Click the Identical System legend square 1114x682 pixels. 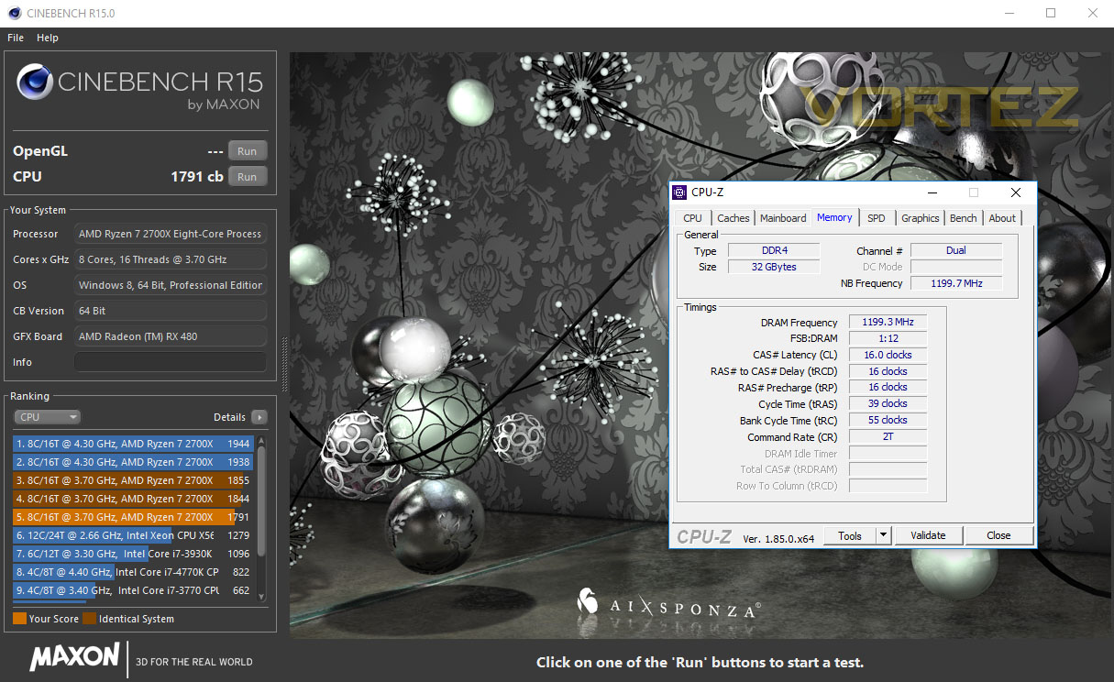[89, 619]
